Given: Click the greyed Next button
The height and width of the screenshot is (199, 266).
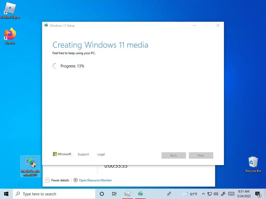Looking at the screenshot, I should pyautogui.click(x=201, y=155).
